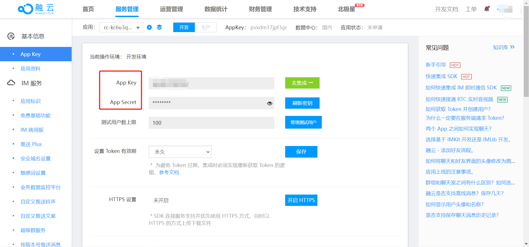Click the RongCloud logo

[36, 9]
